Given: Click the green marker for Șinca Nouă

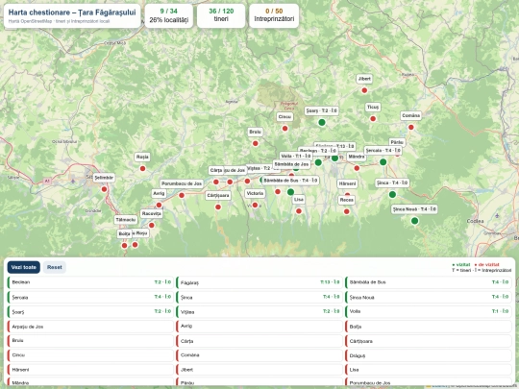Looking at the screenshot, I should click(x=415, y=221).
